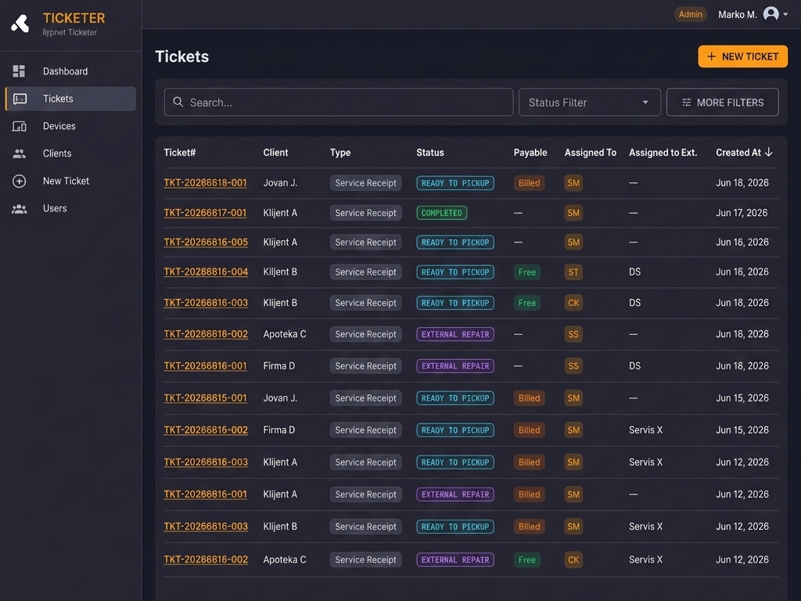This screenshot has width=801, height=601.
Task: Click the Tickets icon in sidebar
Action: pos(20,99)
